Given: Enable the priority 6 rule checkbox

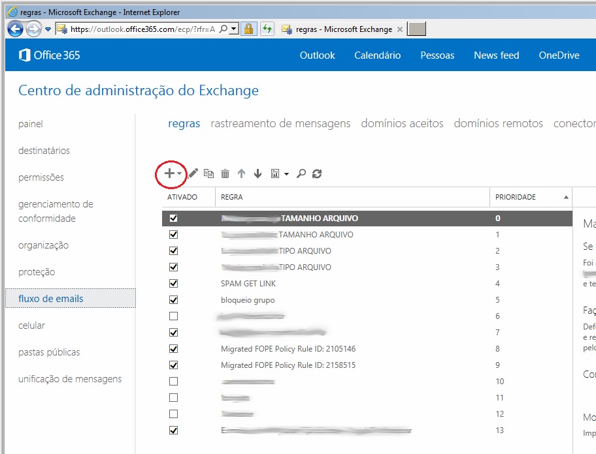Looking at the screenshot, I should point(173,316).
